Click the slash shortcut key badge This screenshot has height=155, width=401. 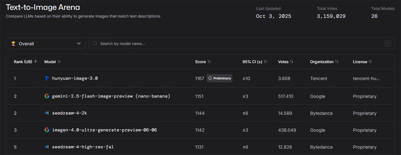coord(388,44)
